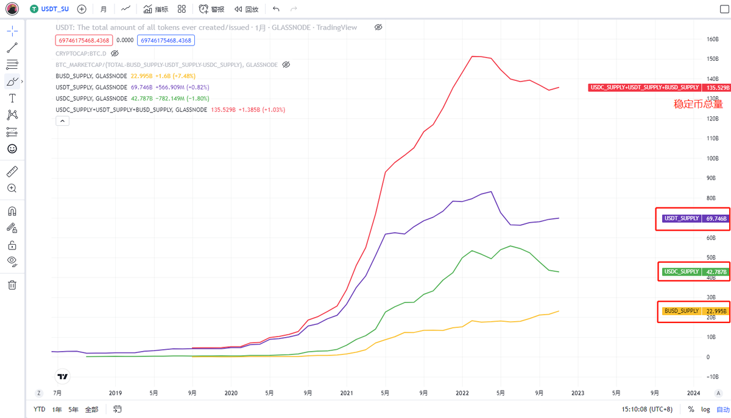Screen dimensions: 731x418
Task: Open the user profile avatar menu
Action: 12,9
